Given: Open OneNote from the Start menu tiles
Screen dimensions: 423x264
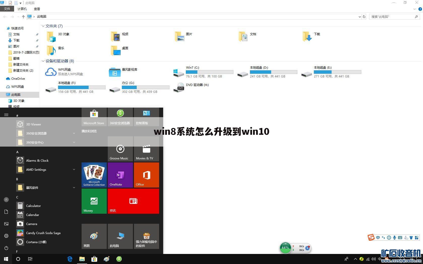Looking at the screenshot, I should point(120,175).
